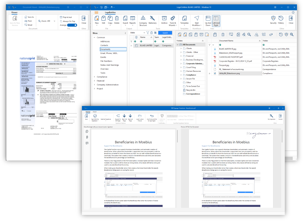This screenshot has height=221, width=303.
Task: Select Contacts in the Common menu
Action: pyautogui.click(x=104, y=45)
